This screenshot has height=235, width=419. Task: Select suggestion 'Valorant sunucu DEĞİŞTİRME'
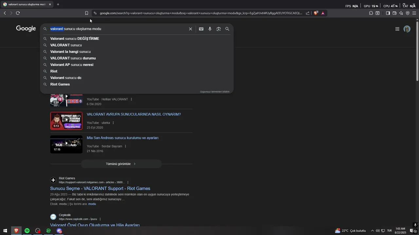[x=137, y=39]
